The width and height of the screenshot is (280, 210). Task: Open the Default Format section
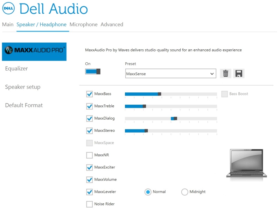pos(24,105)
